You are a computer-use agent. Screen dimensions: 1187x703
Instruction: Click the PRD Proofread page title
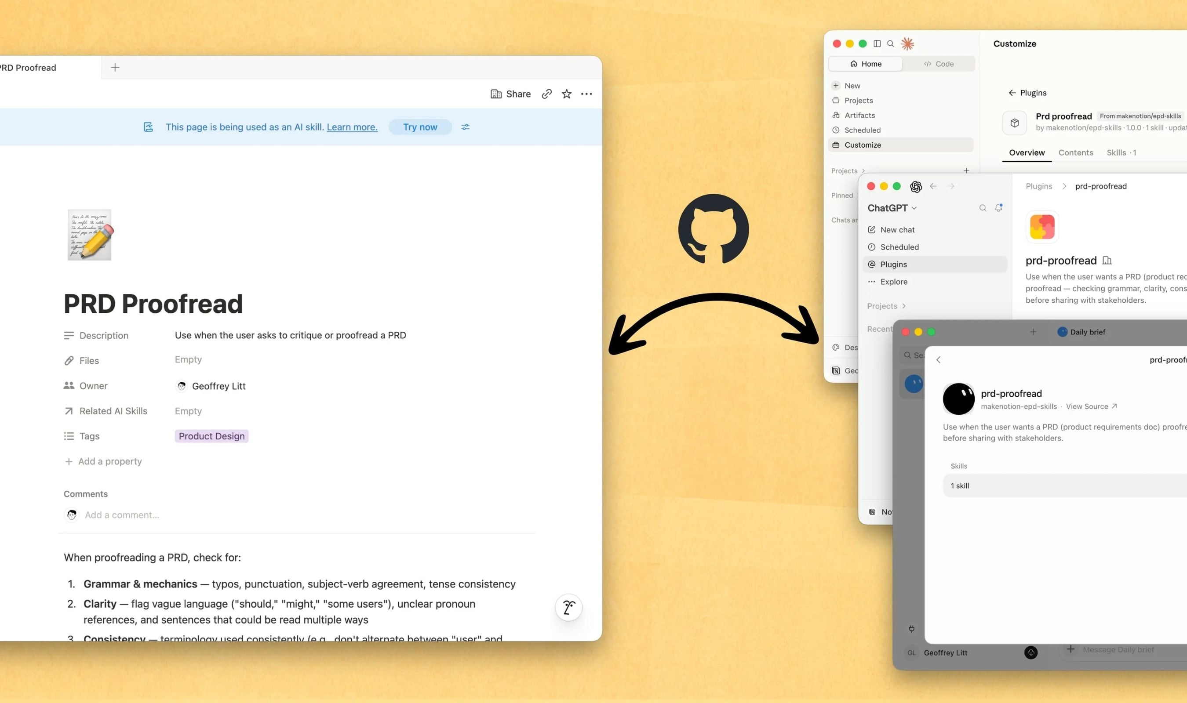(153, 304)
